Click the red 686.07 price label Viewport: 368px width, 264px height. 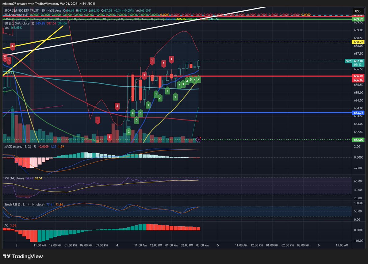358,76
